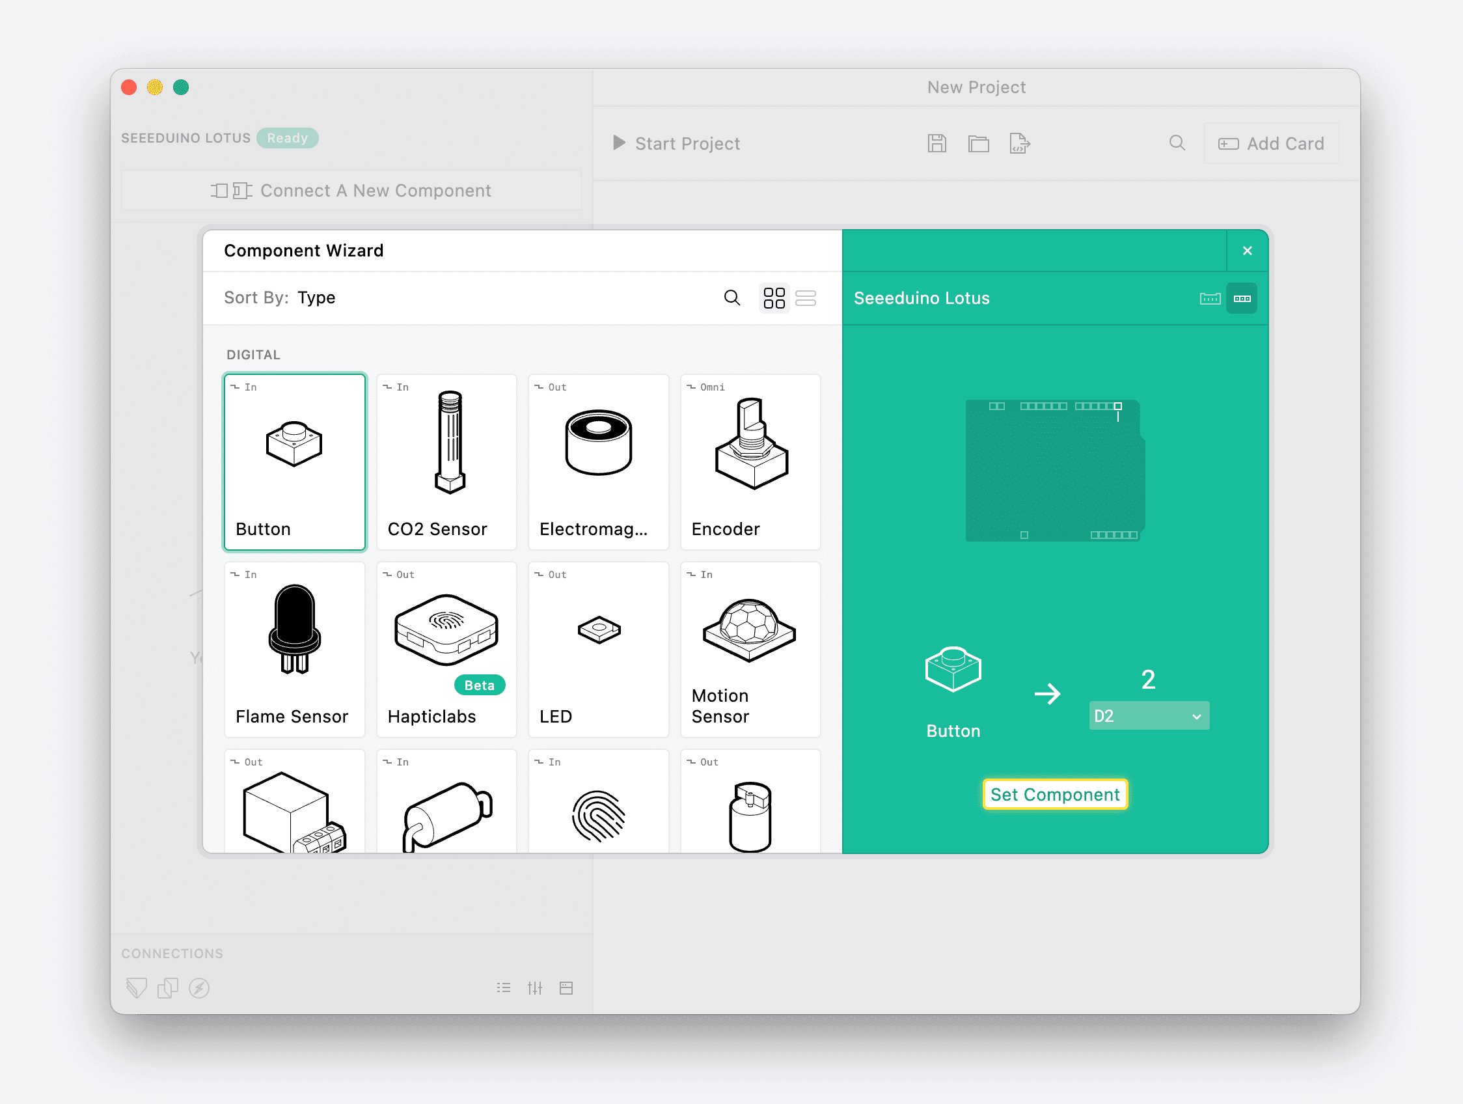Screen dimensions: 1463x1104
Task: Click the filter sliders icon near Connections
Action: tap(535, 987)
